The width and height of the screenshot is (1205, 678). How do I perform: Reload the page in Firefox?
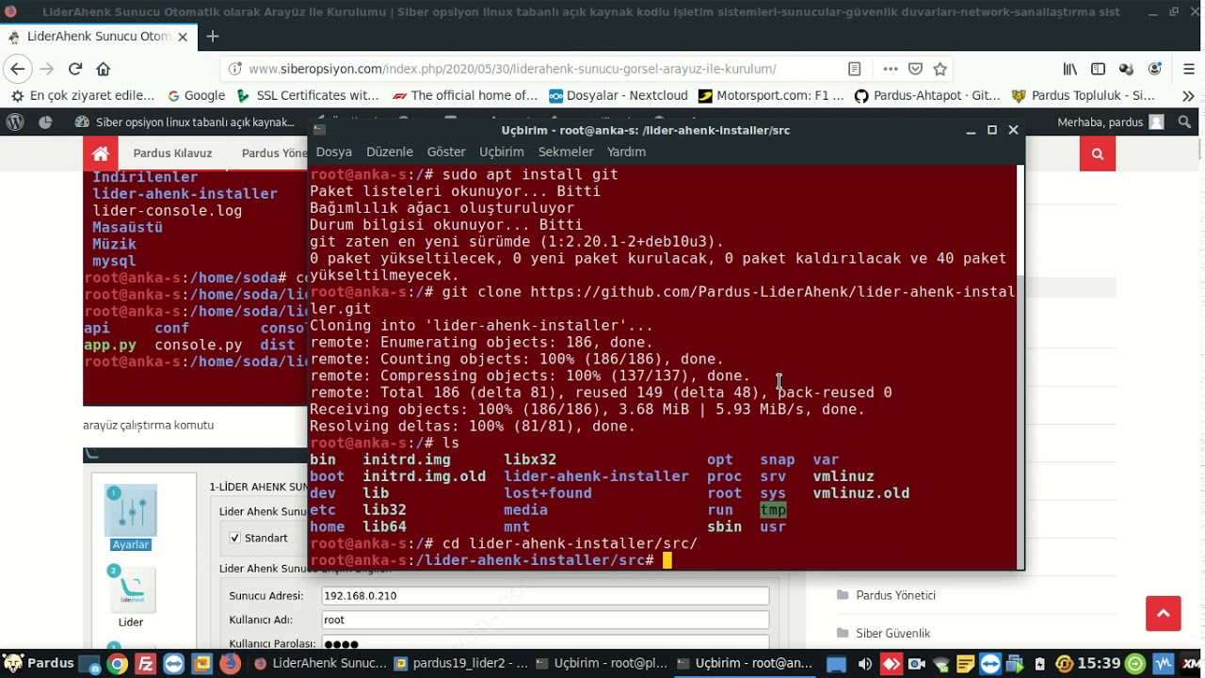click(75, 69)
